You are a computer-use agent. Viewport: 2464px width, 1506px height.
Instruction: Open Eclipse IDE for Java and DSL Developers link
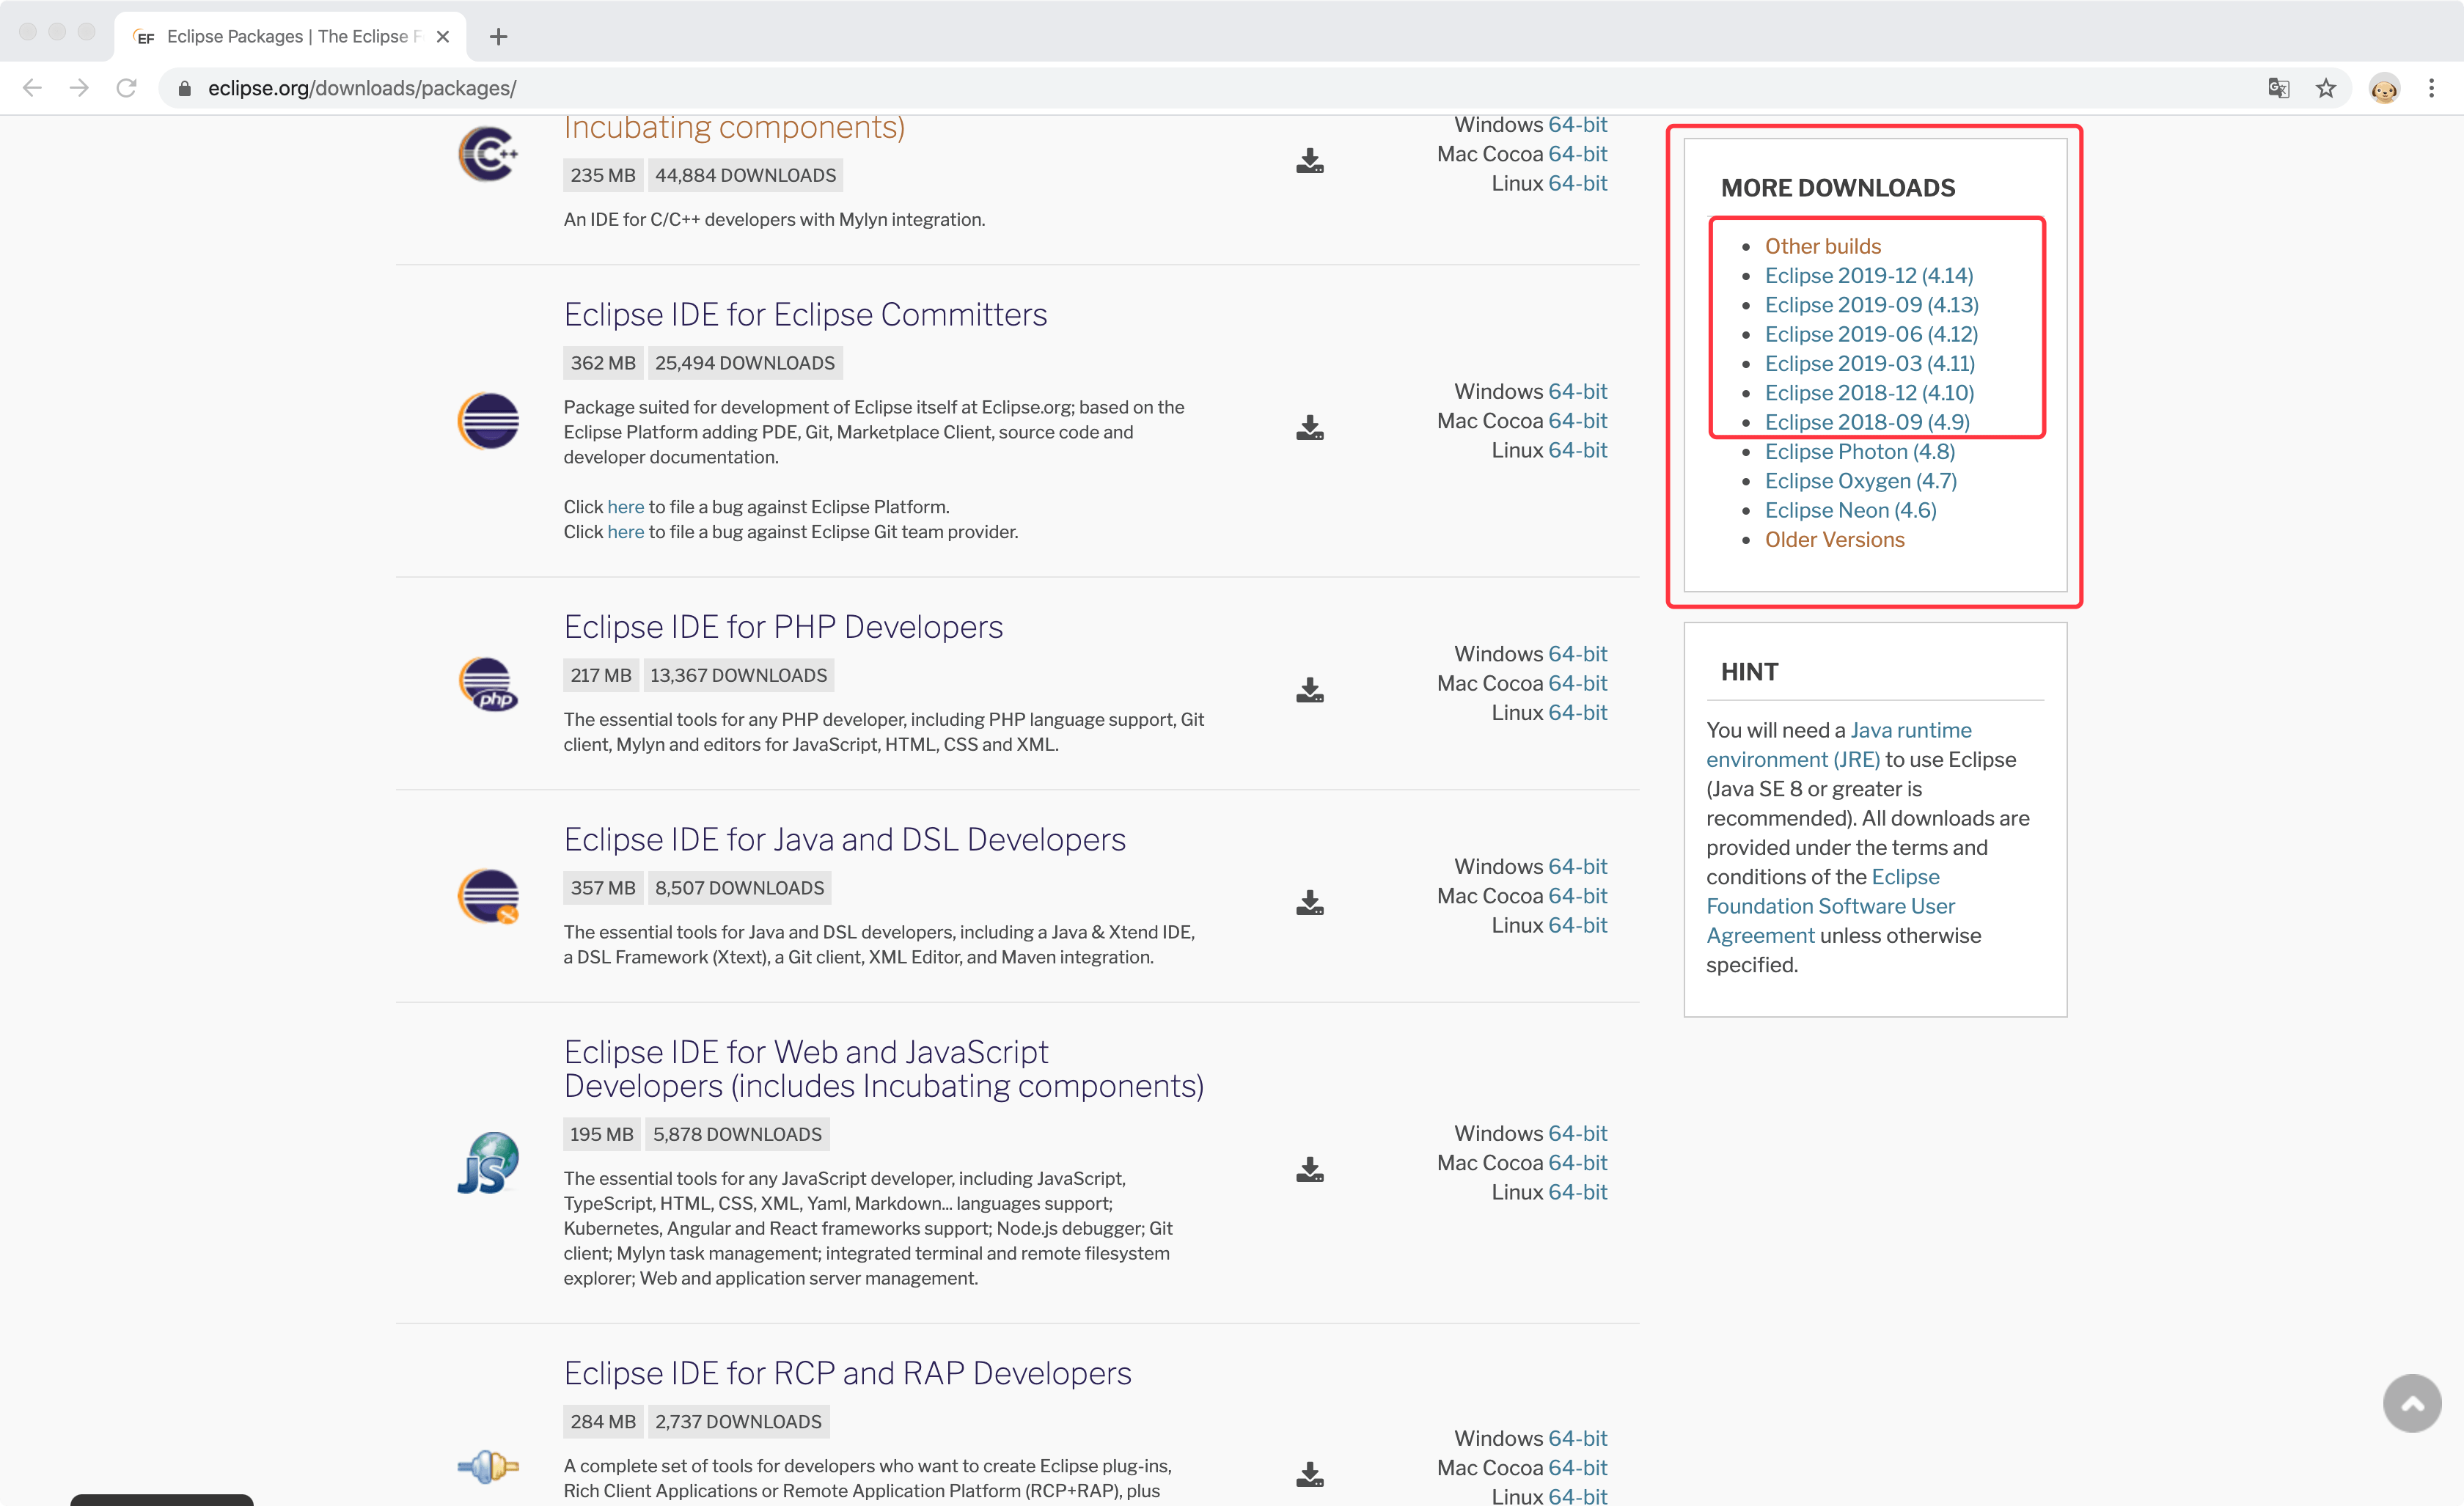coord(844,839)
